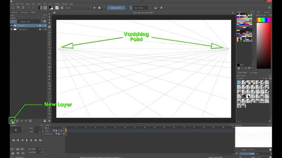This screenshot has width=282, height=158.
Task: Toggle lock on Layer 1 row
Action: [40, 25]
